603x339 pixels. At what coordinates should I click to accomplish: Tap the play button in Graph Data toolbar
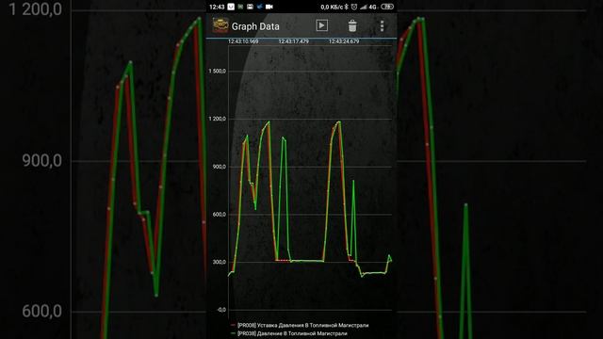point(322,25)
